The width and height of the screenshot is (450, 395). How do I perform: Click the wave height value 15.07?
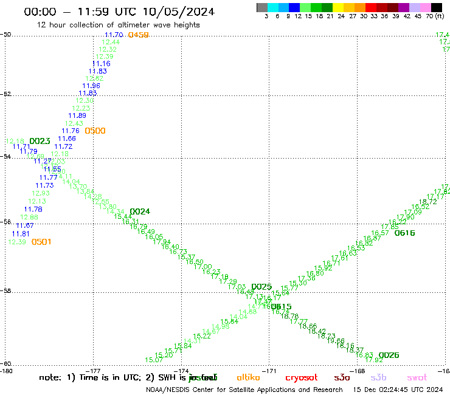coord(154,360)
